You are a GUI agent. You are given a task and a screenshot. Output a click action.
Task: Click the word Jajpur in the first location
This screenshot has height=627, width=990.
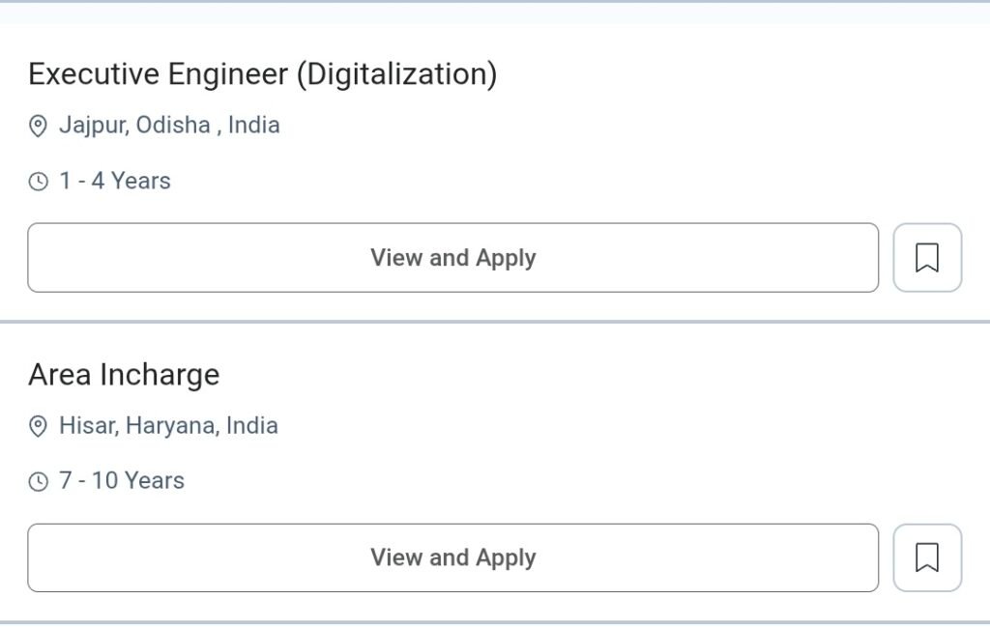93,126
